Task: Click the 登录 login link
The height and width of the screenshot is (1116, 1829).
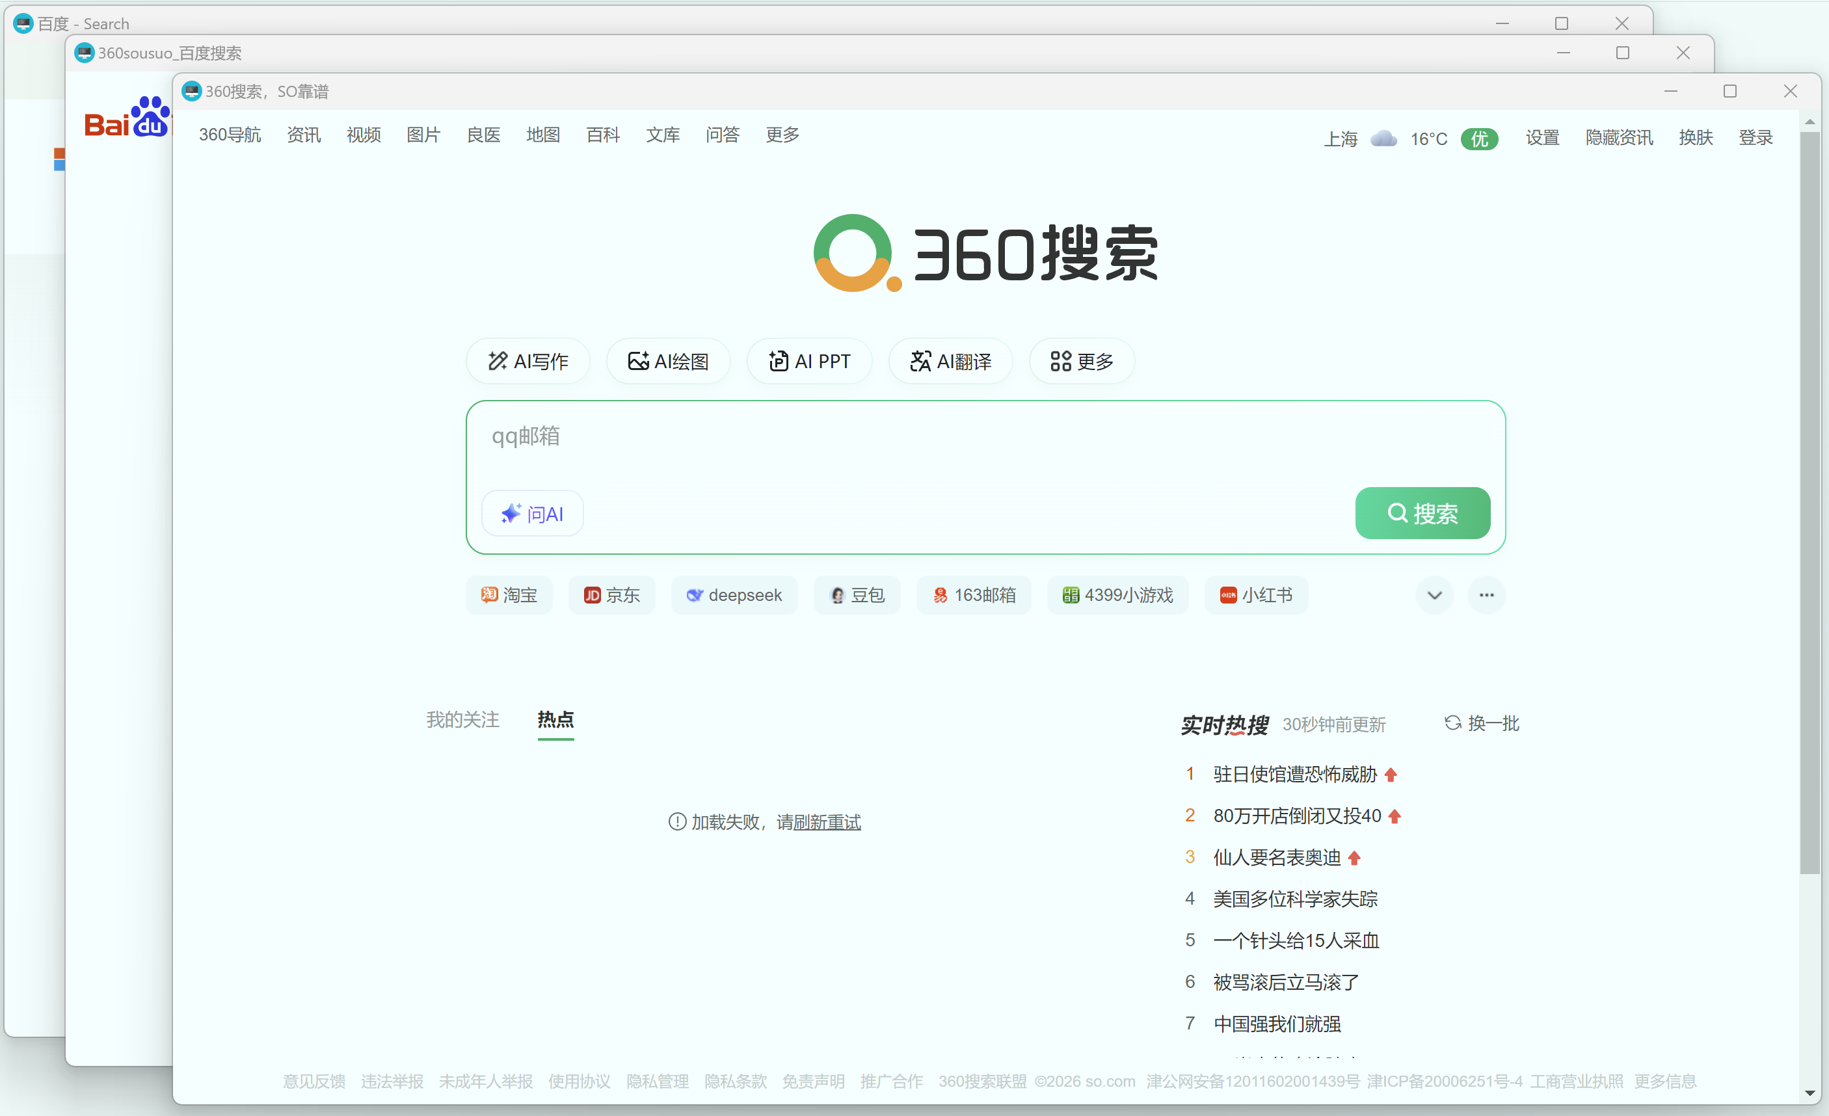Action: tap(1756, 137)
